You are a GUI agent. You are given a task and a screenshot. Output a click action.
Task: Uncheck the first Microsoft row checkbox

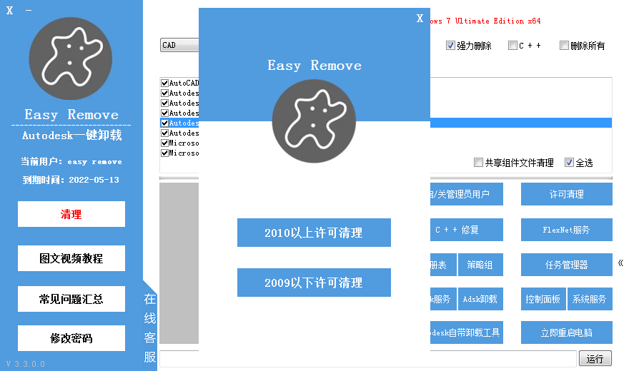coord(164,143)
